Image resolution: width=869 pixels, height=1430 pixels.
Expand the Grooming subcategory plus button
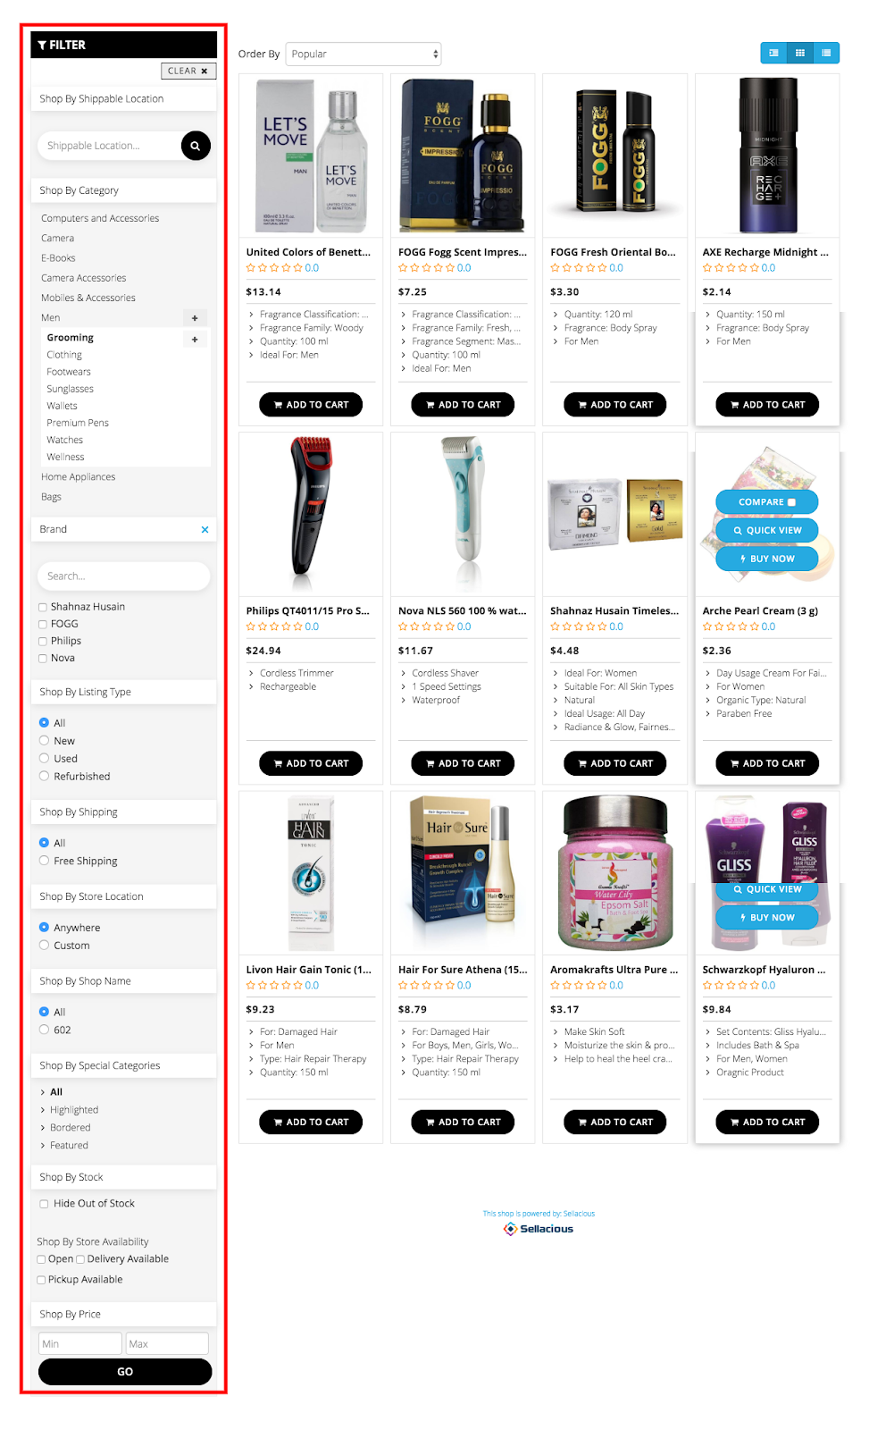point(195,340)
